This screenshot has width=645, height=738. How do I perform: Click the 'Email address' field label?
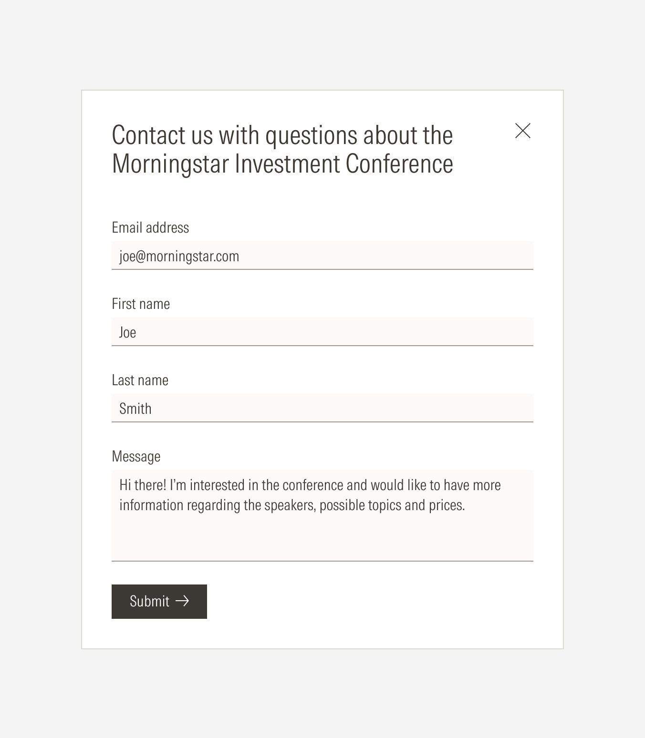coord(150,227)
